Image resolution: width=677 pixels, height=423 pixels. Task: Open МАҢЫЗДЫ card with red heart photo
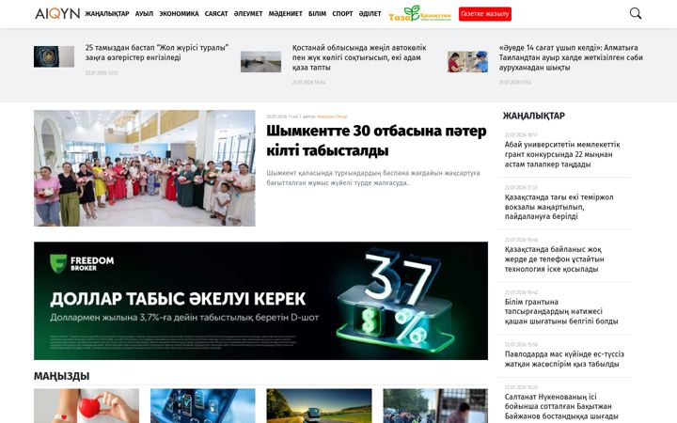(87, 406)
